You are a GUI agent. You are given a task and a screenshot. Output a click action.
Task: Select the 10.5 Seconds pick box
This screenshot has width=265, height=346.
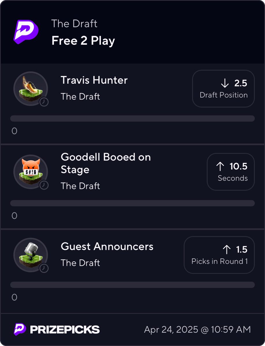click(231, 172)
